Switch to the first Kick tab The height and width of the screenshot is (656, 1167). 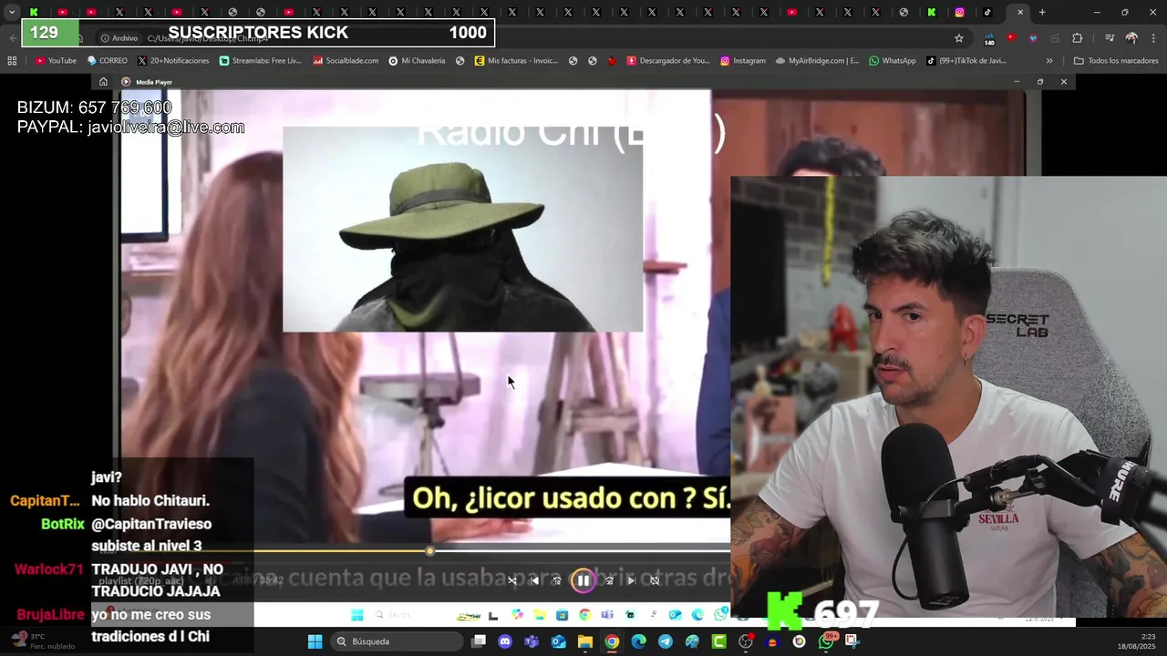pyautogui.click(x=34, y=13)
